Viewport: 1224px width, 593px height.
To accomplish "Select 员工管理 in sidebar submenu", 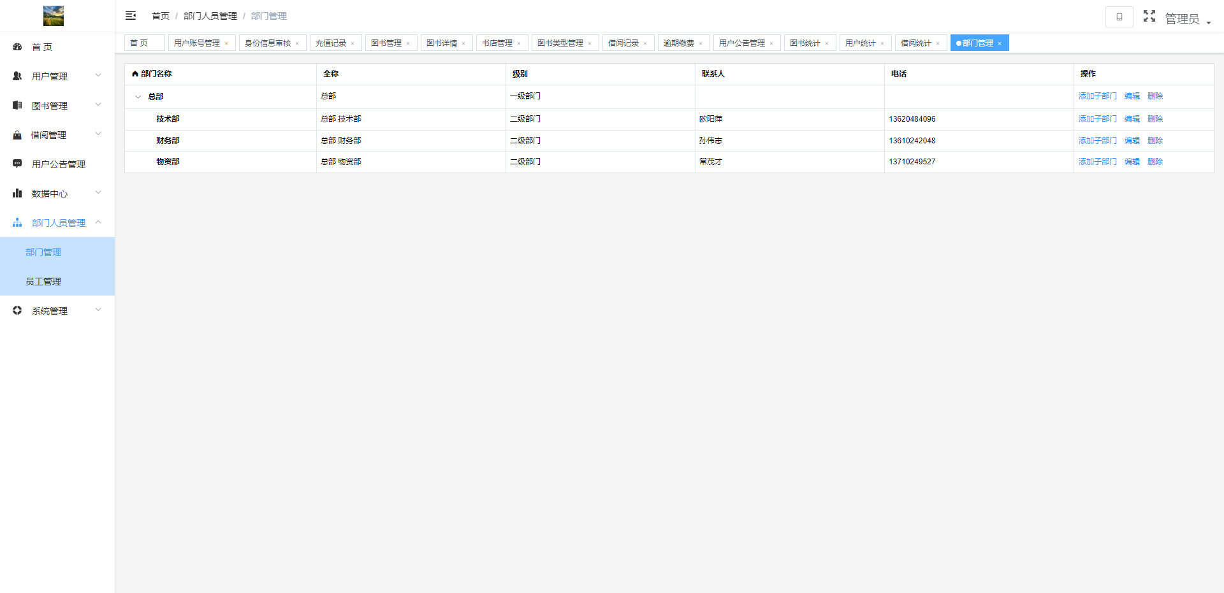I will 43,282.
